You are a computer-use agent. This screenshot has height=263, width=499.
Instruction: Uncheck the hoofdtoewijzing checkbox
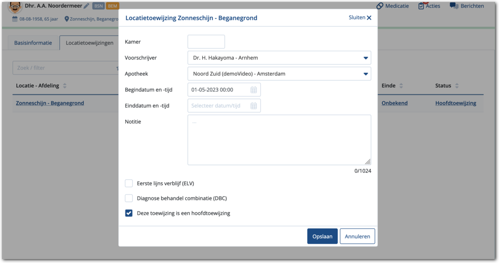pos(129,213)
